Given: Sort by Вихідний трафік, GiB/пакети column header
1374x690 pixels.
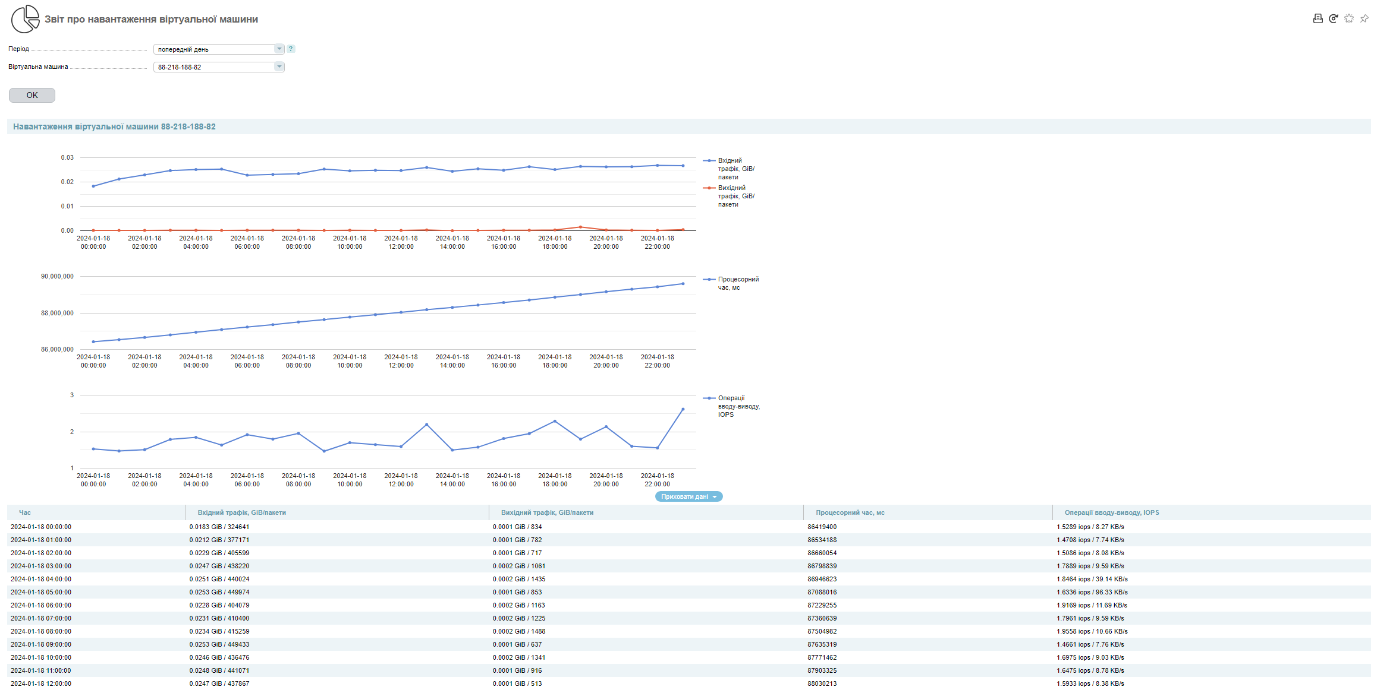Looking at the screenshot, I should pos(547,512).
